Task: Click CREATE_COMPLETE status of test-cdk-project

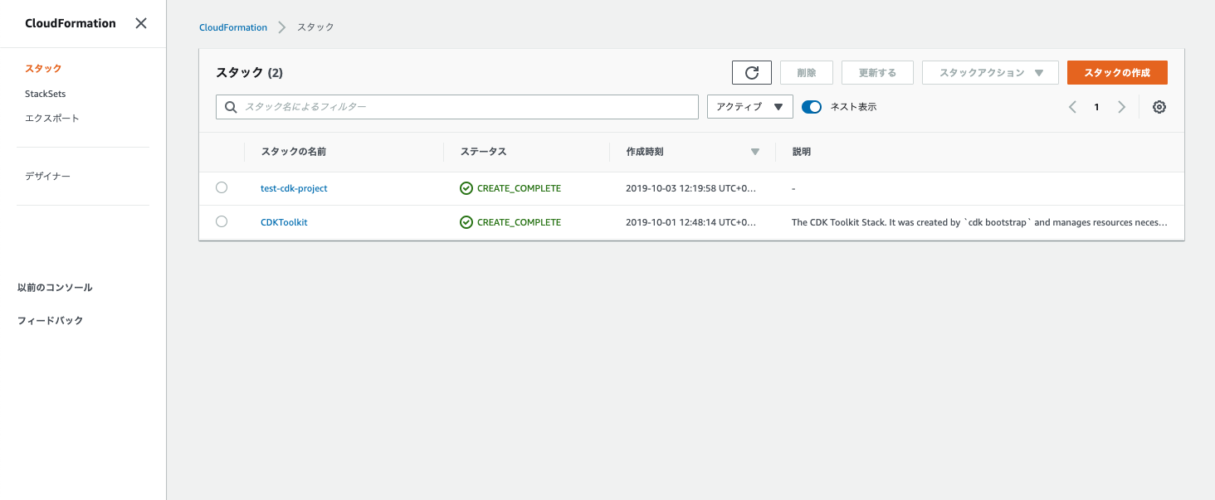Action: pos(519,188)
